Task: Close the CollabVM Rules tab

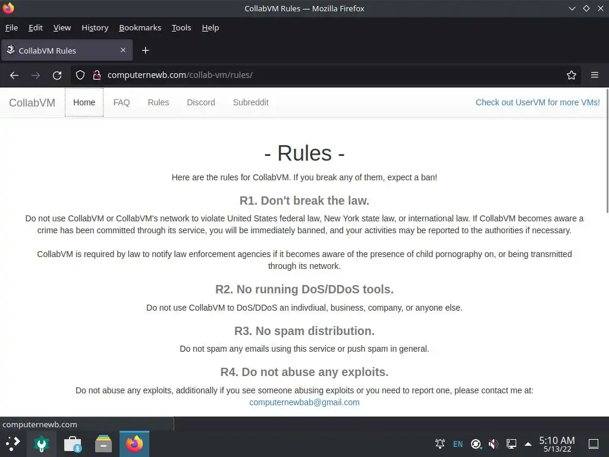Action: click(x=123, y=50)
